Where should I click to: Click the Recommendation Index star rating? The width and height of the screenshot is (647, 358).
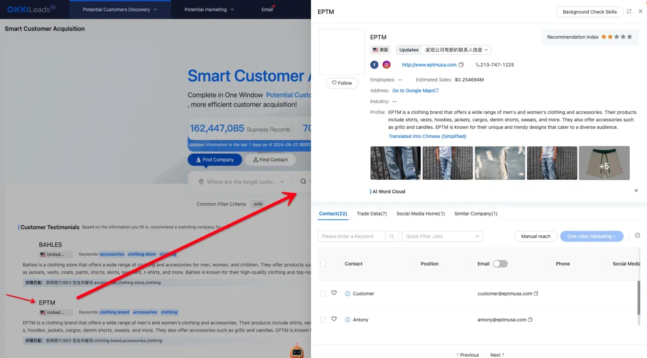617,37
